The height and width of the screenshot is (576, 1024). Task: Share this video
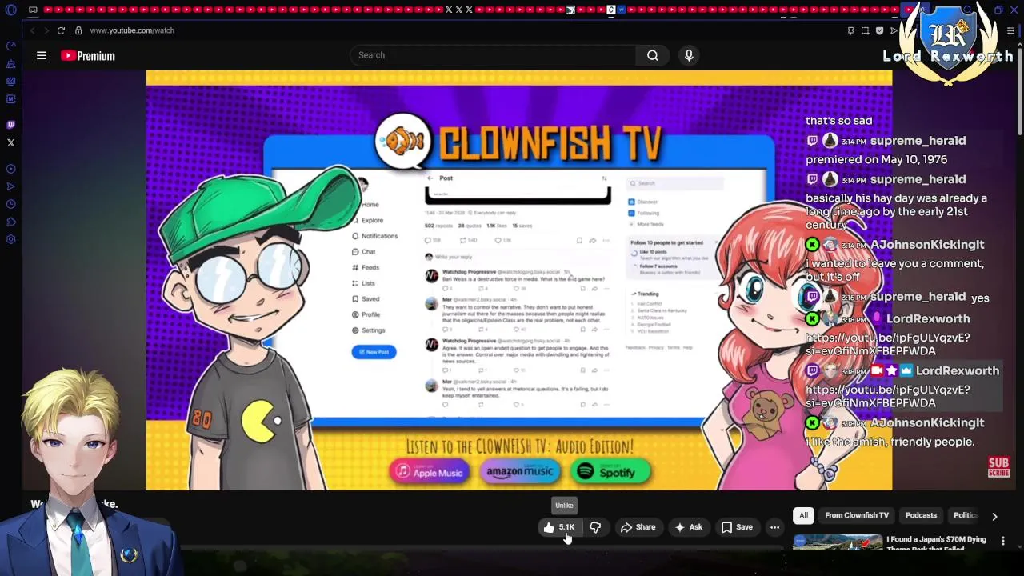pyautogui.click(x=638, y=527)
